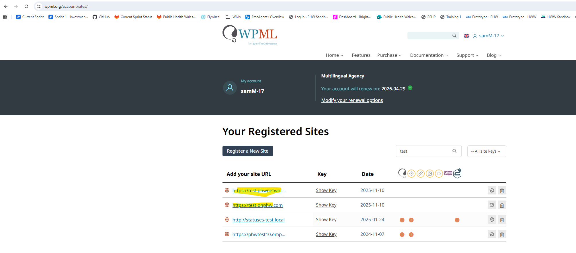Go back using the browser back arrow
The height and width of the screenshot is (253, 576).
coord(6,6)
